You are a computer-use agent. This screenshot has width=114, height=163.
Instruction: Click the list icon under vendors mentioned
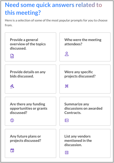(67, 153)
